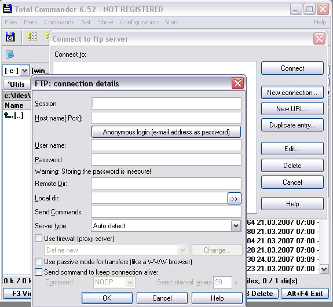This screenshot has width=333, height=307.
Task: Click the blue notebook icon below toolbar
Action: coord(10,54)
